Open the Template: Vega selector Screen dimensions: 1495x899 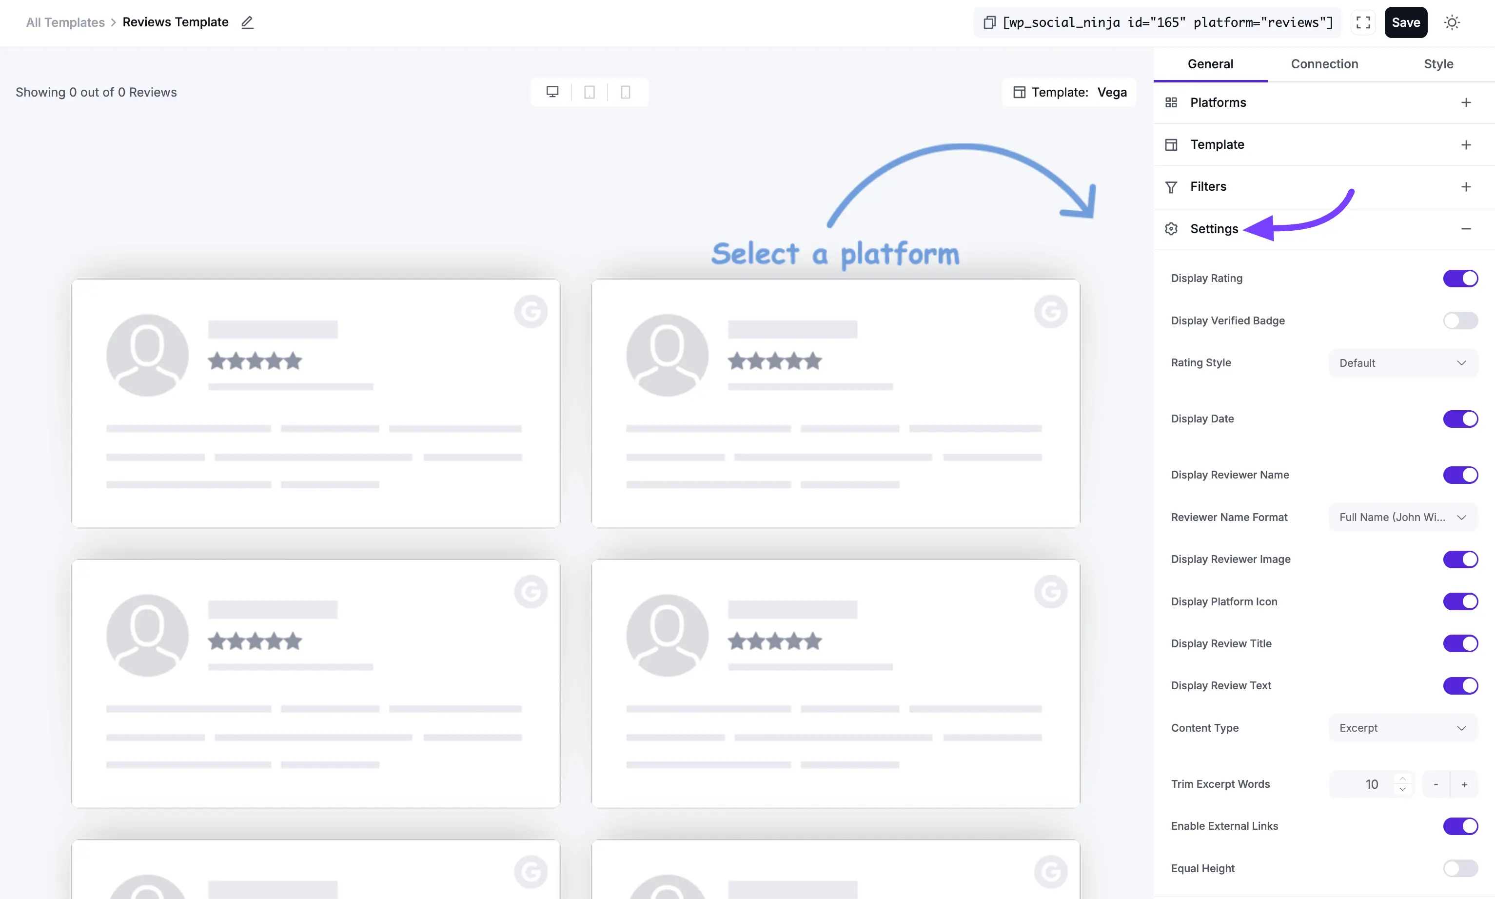(1069, 92)
